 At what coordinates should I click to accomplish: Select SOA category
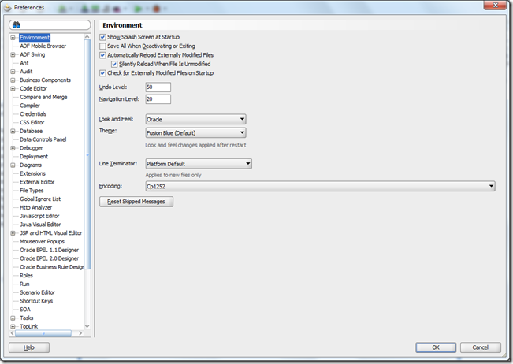[25, 310]
